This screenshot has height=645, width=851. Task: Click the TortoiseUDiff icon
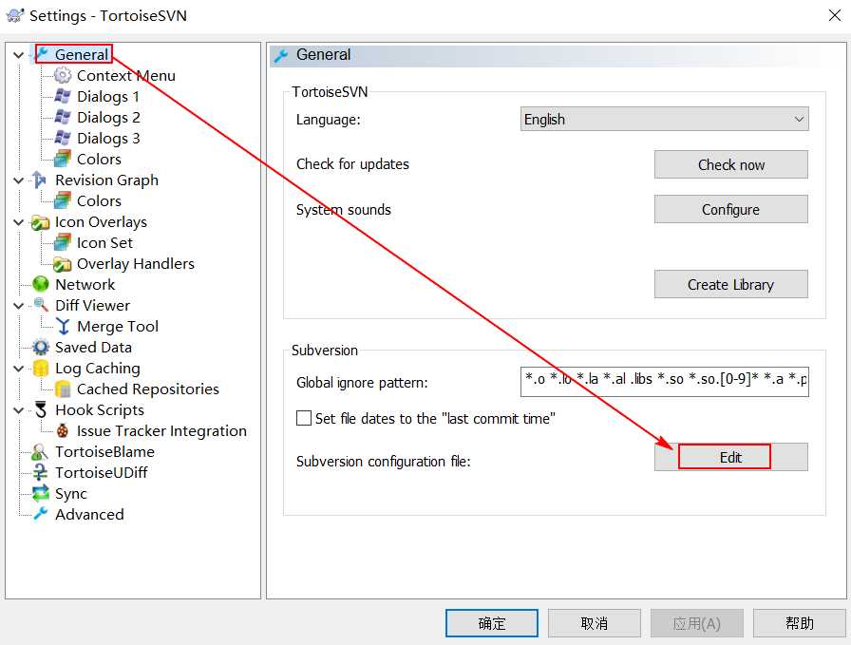click(x=41, y=472)
